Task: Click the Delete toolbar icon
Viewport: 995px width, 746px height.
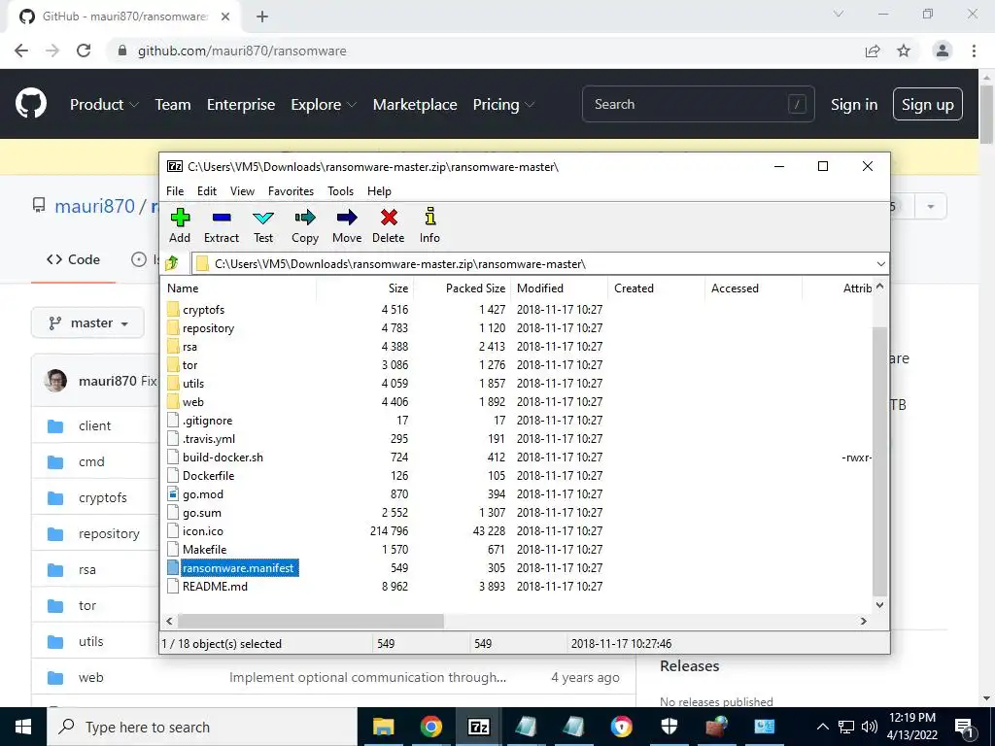Action: tap(389, 225)
